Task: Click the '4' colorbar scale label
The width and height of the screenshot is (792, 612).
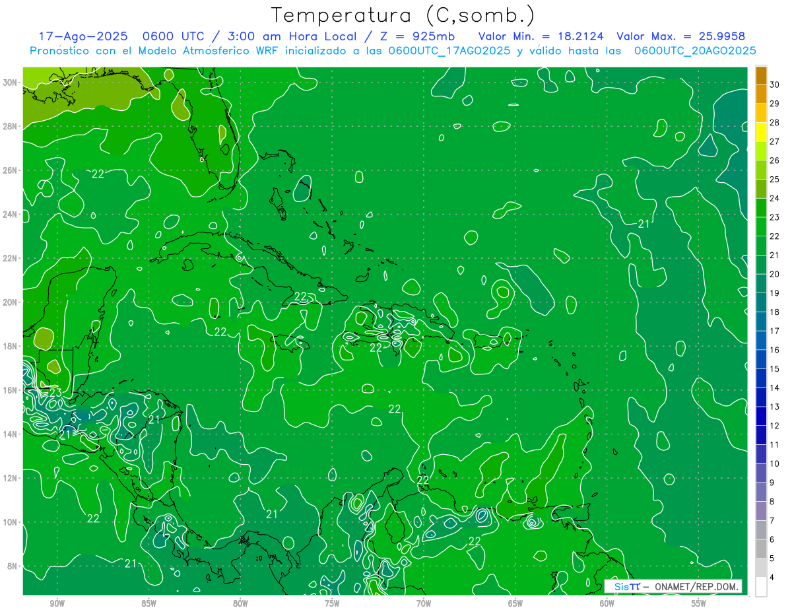Action: (773, 577)
